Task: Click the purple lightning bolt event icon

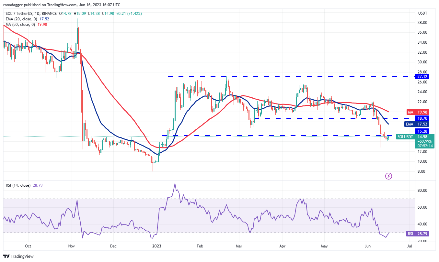Action: 388,176
